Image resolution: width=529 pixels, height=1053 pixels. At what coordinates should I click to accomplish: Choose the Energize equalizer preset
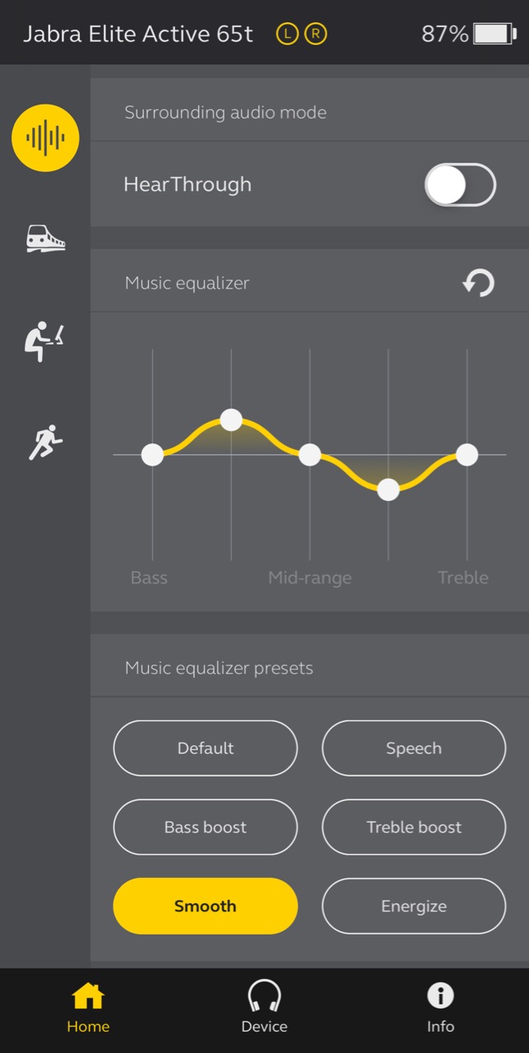pyautogui.click(x=414, y=907)
